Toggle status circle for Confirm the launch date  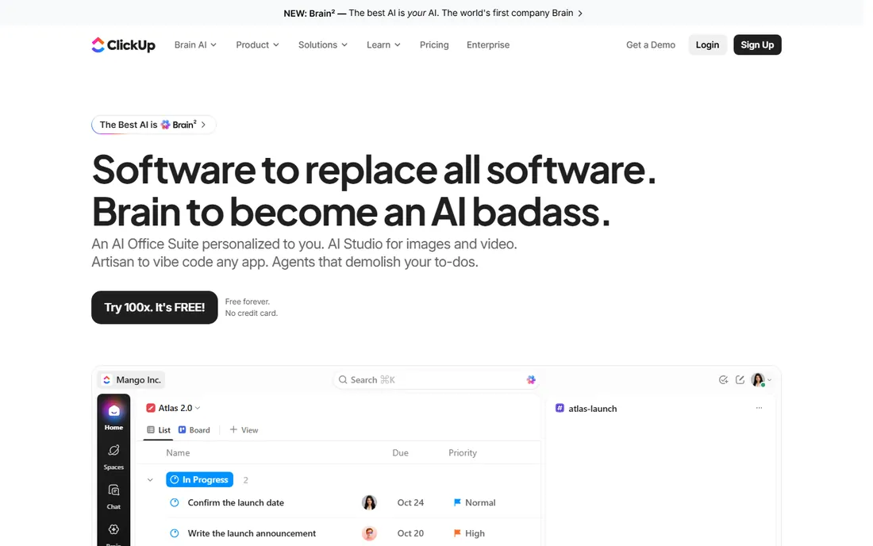click(x=175, y=502)
